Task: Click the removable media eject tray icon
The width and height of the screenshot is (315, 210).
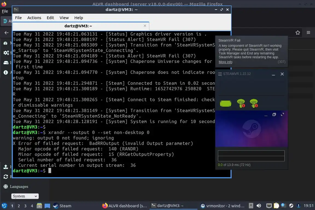Action: coord(251,206)
